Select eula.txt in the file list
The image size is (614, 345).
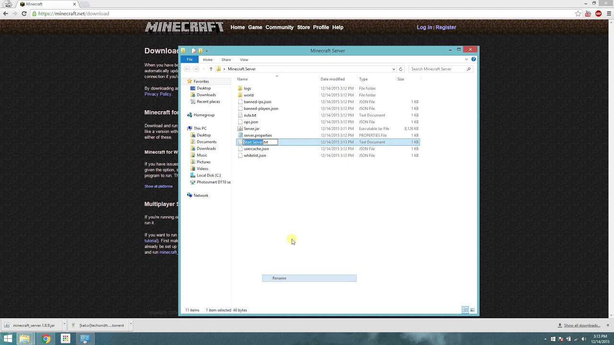[249, 115]
